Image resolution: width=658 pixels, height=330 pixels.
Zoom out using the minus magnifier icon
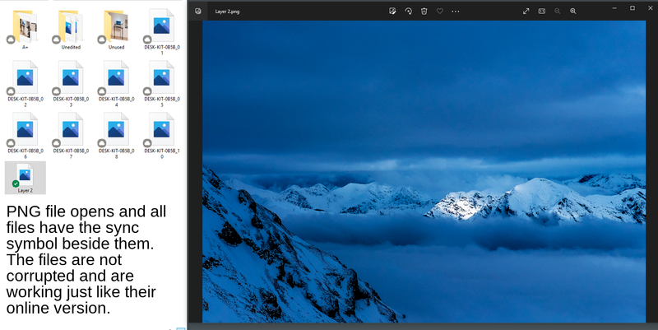point(558,11)
